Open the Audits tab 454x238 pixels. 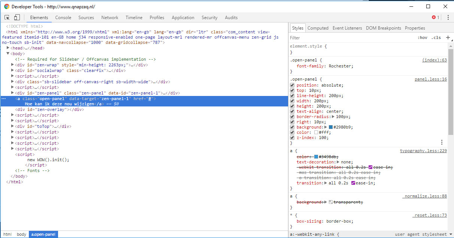coord(231,18)
